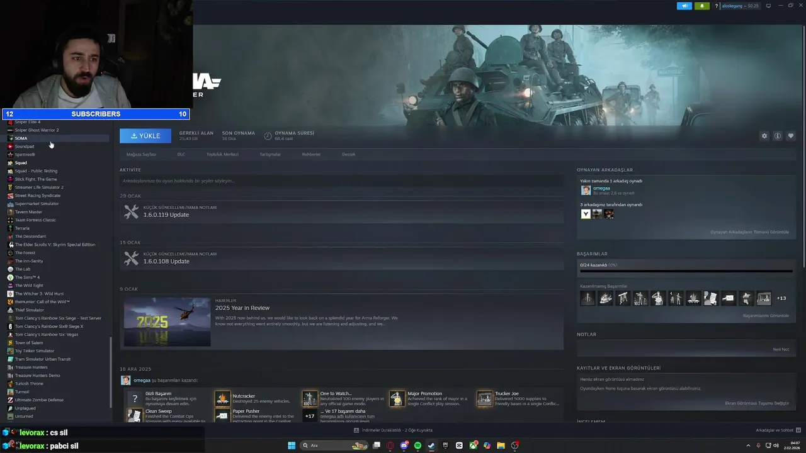Open the +13 more achievements
Screen dimensions: 806x453
(x=781, y=298)
